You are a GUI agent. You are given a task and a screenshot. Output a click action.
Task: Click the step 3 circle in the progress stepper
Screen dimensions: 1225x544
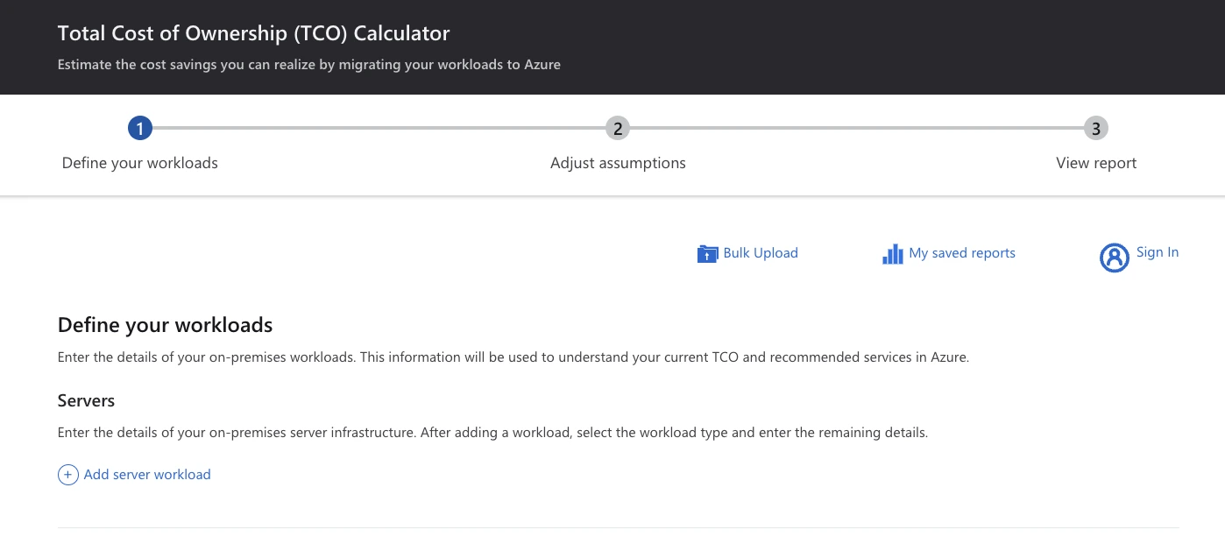coord(1095,129)
